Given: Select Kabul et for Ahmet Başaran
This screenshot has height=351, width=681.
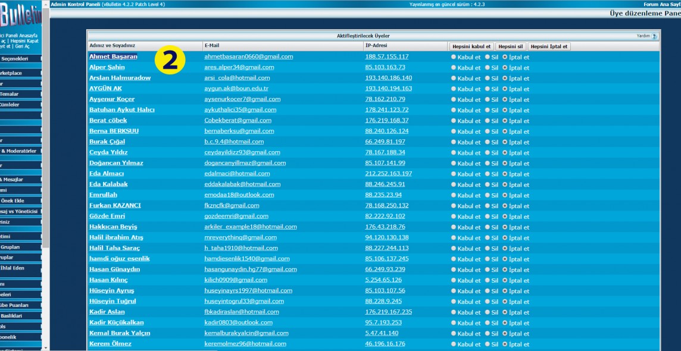Looking at the screenshot, I should tap(454, 57).
